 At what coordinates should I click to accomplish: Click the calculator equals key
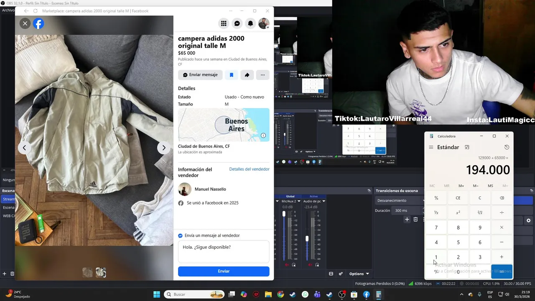click(502, 272)
